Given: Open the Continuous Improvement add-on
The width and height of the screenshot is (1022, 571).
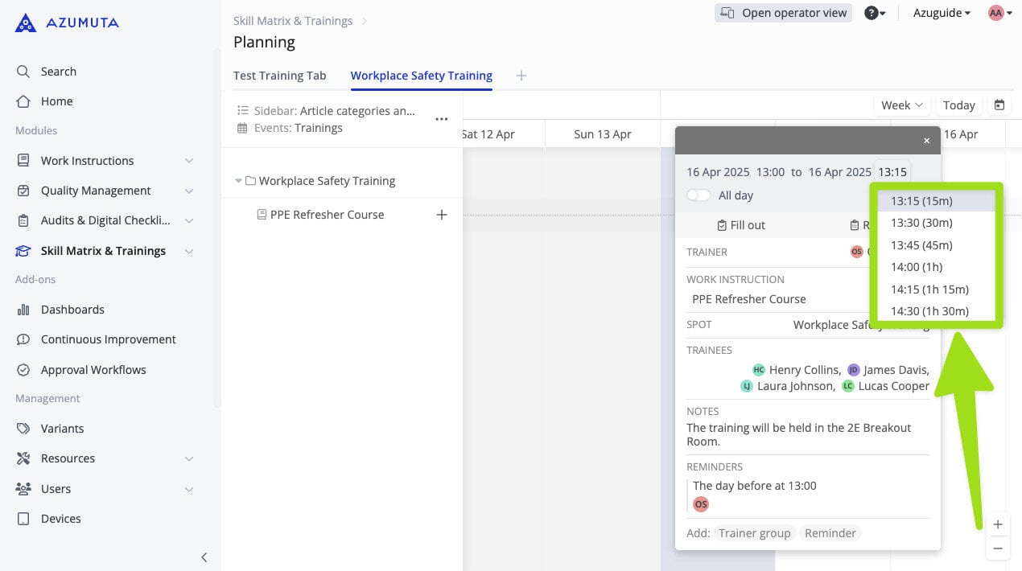Looking at the screenshot, I should [x=108, y=339].
